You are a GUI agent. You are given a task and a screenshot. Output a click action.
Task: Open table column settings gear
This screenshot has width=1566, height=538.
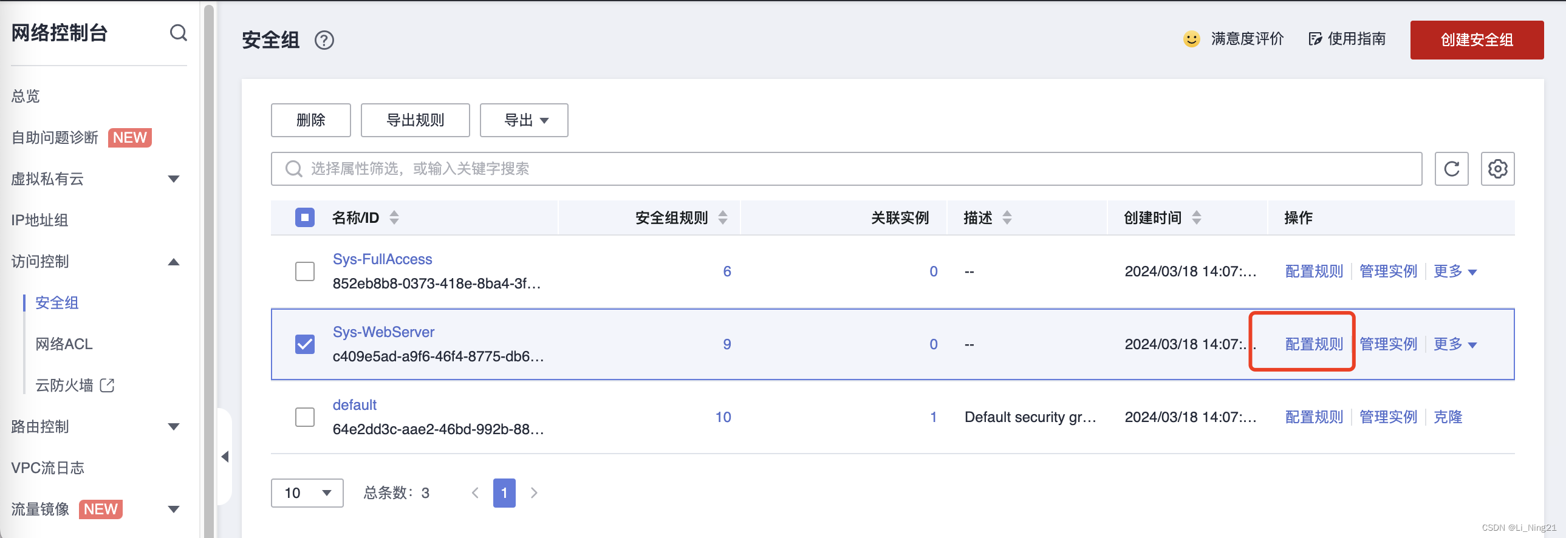1497,168
